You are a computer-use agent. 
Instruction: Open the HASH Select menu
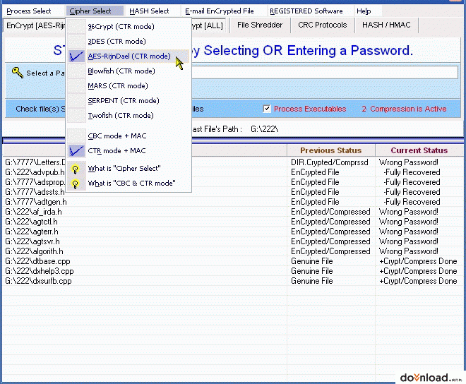[x=149, y=11]
